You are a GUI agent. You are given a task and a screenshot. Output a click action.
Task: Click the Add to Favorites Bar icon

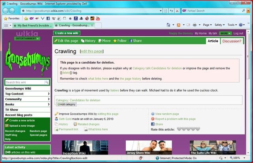click(x=26, y=19)
